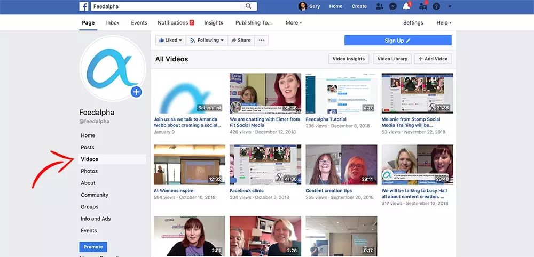Open the Messenger icon

pyautogui.click(x=392, y=6)
